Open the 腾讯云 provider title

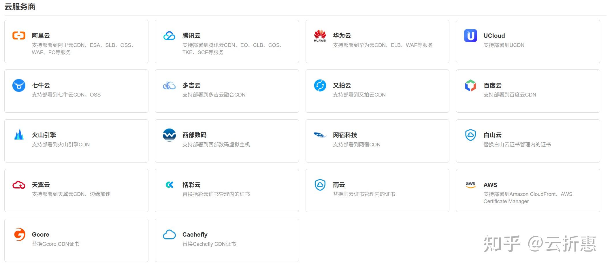(191, 36)
